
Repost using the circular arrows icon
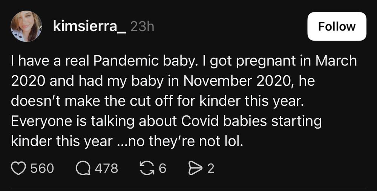(147, 168)
